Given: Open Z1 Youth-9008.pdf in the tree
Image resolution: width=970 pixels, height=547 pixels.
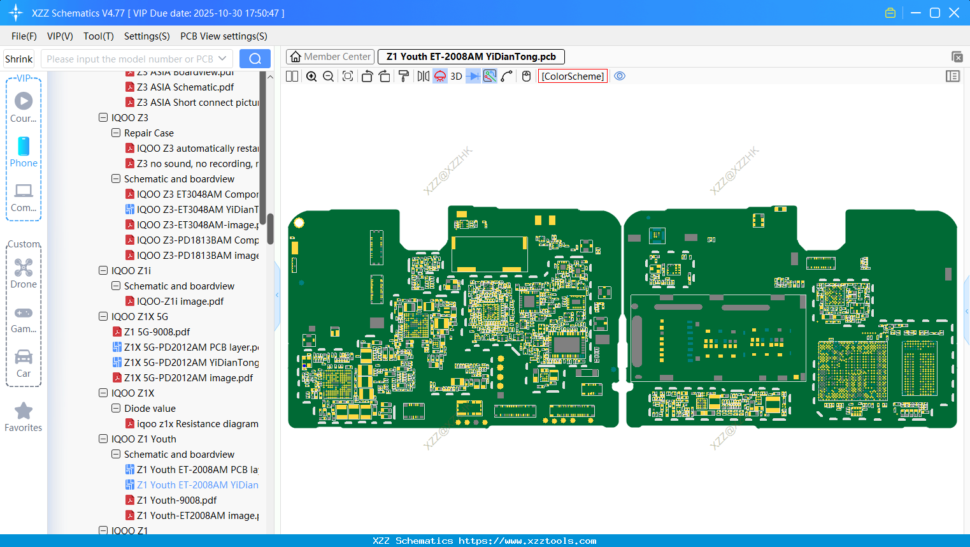Looking at the screenshot, I should point(176,500).
